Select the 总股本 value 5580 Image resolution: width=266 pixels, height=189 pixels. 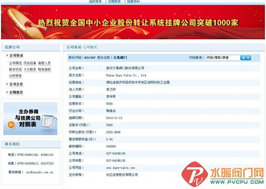(x=109, y=125)
